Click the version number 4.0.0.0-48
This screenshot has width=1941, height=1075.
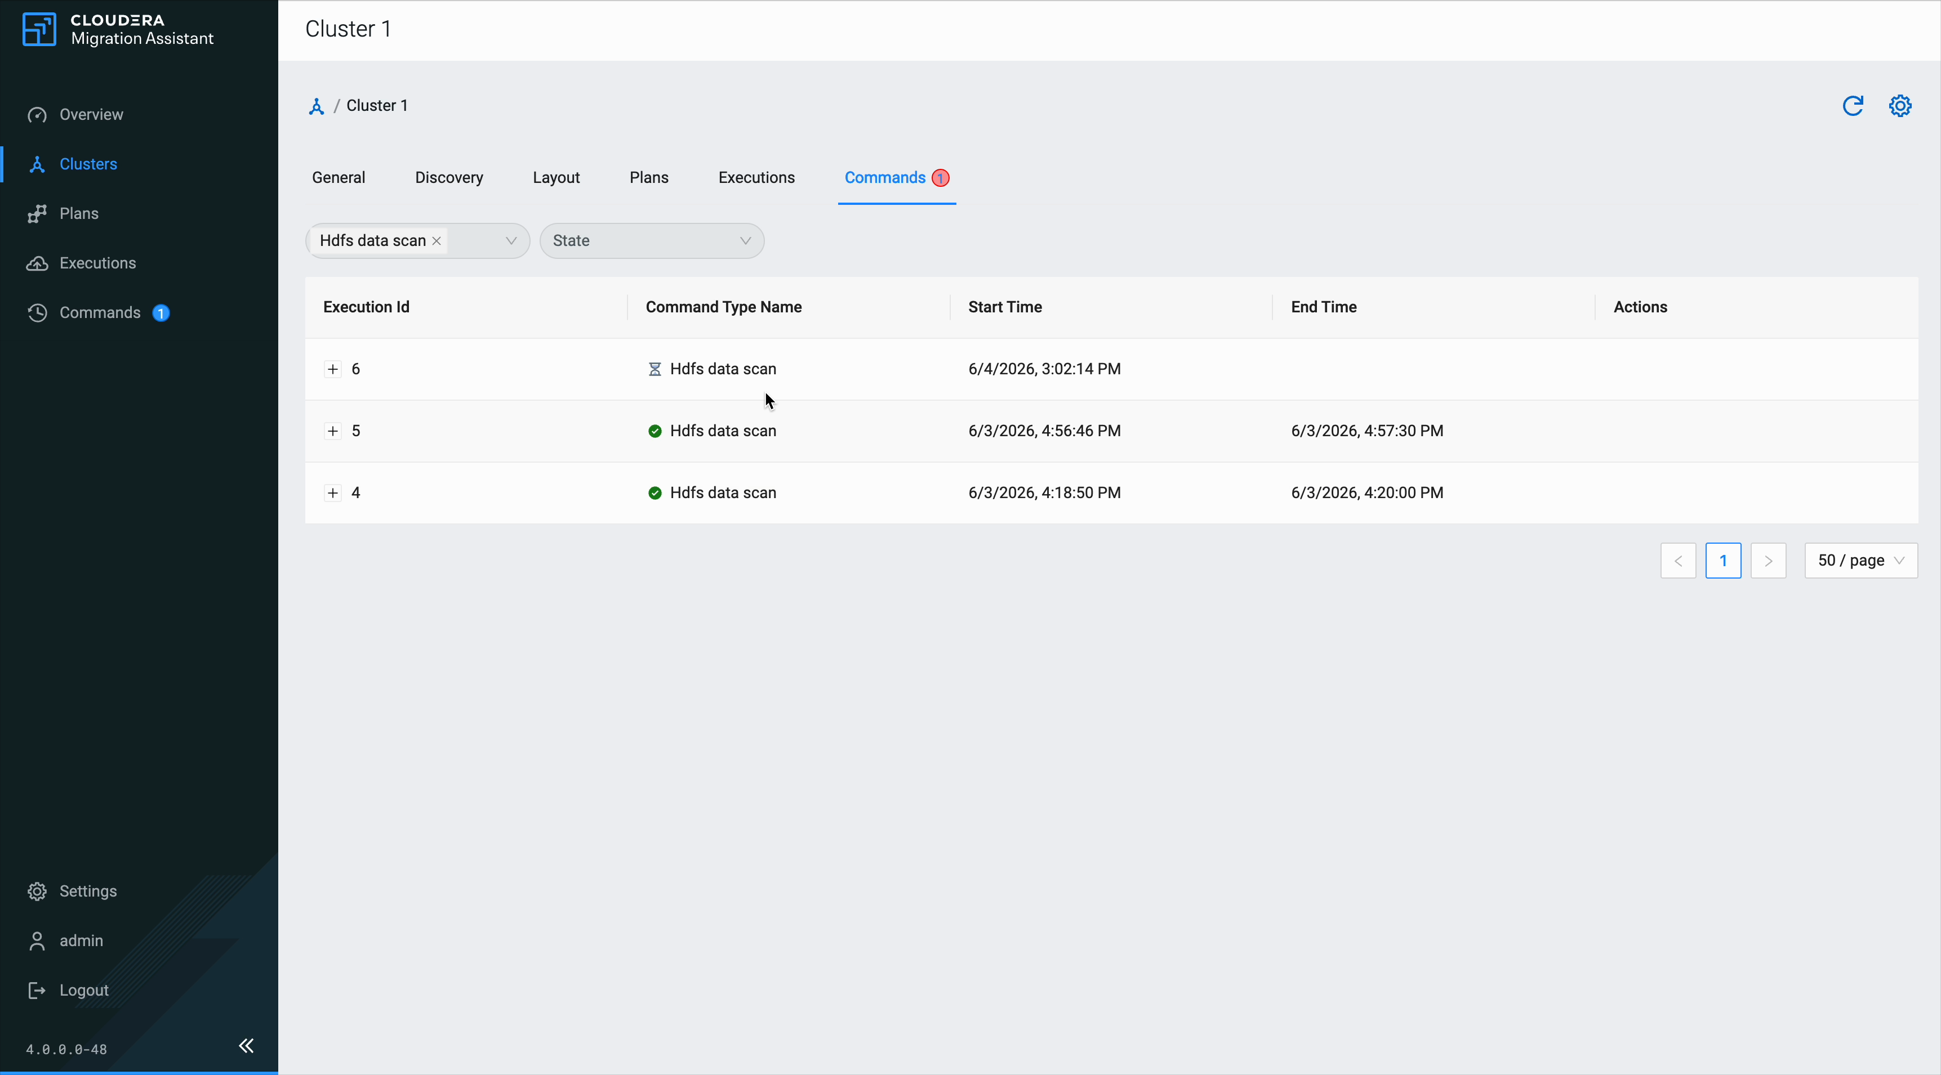pos(66,1050)
